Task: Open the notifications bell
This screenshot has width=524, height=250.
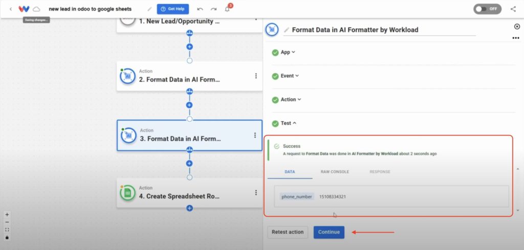Action: click(x=227, y=9)
